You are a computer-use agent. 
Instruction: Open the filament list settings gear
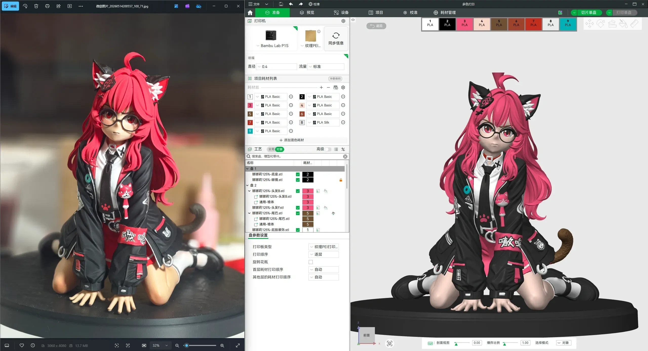point(343,87)
